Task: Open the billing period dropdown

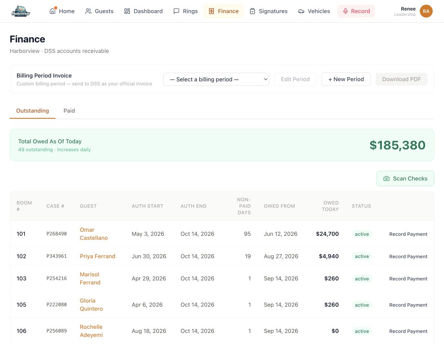Action: pos(216,80)
